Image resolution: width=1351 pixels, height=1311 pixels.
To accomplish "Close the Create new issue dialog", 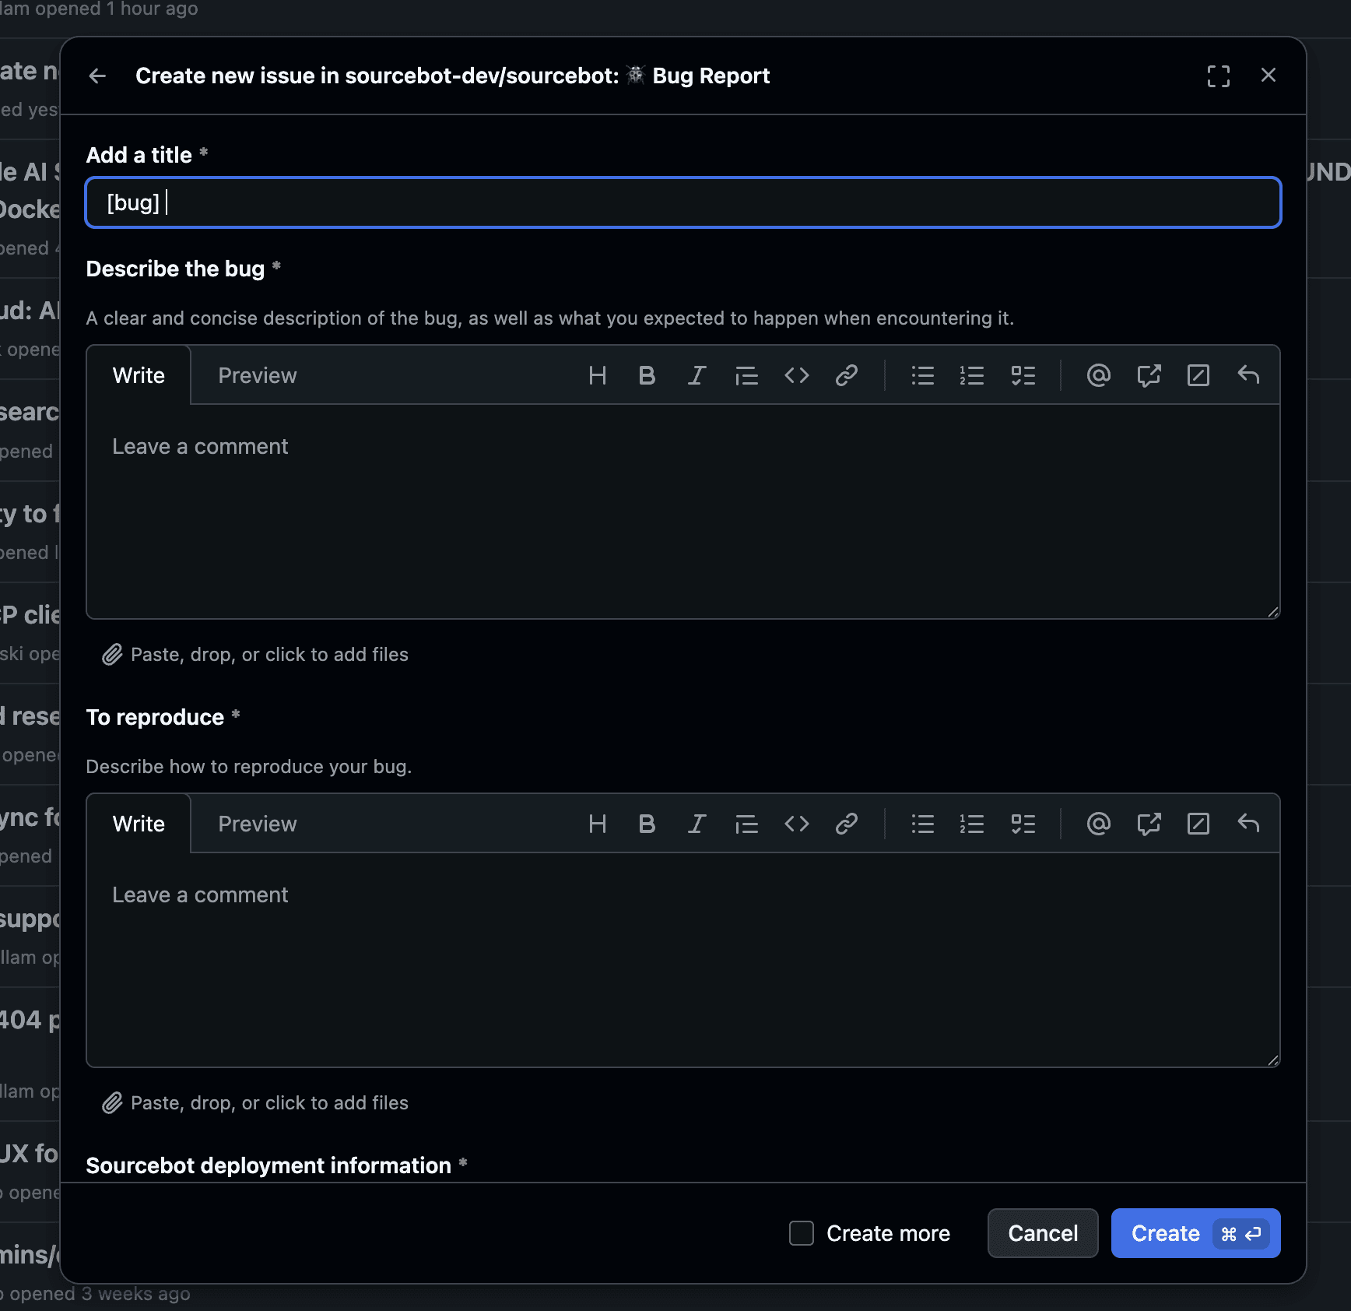I will [1269, 76].
